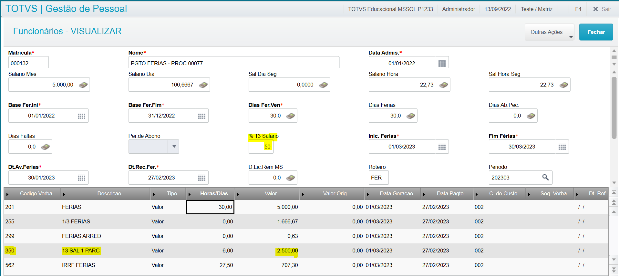
Task: Select row 255 1/3 FERIAS description
Action: (76, 221)
